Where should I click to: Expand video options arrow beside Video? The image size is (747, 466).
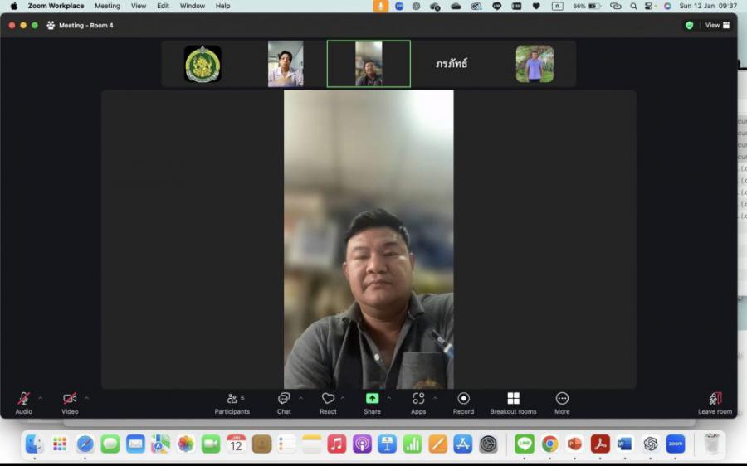coord(86,398)
